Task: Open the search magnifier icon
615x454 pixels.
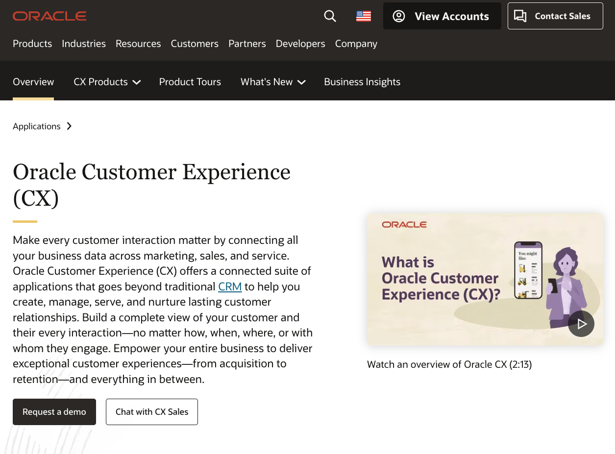Action: 330,16
